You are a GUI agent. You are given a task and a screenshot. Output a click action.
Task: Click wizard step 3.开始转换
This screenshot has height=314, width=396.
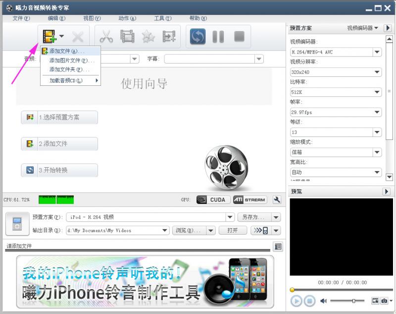click(x=59, y=170)
